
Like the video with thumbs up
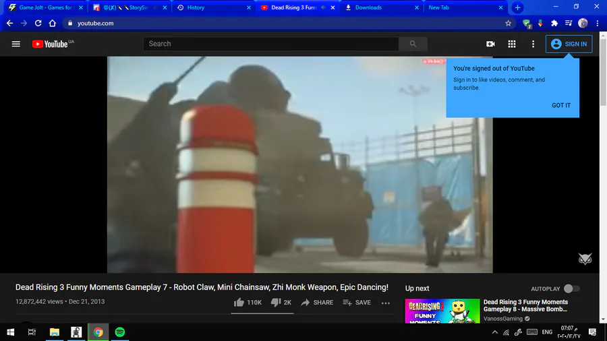click(248, 303)
